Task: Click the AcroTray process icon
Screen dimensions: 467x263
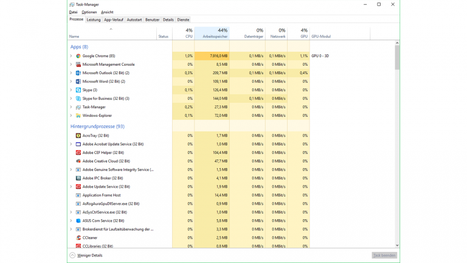Action: 78,136
